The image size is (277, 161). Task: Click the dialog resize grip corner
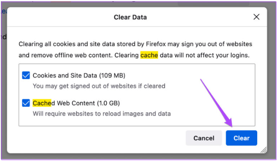point(264,150)
